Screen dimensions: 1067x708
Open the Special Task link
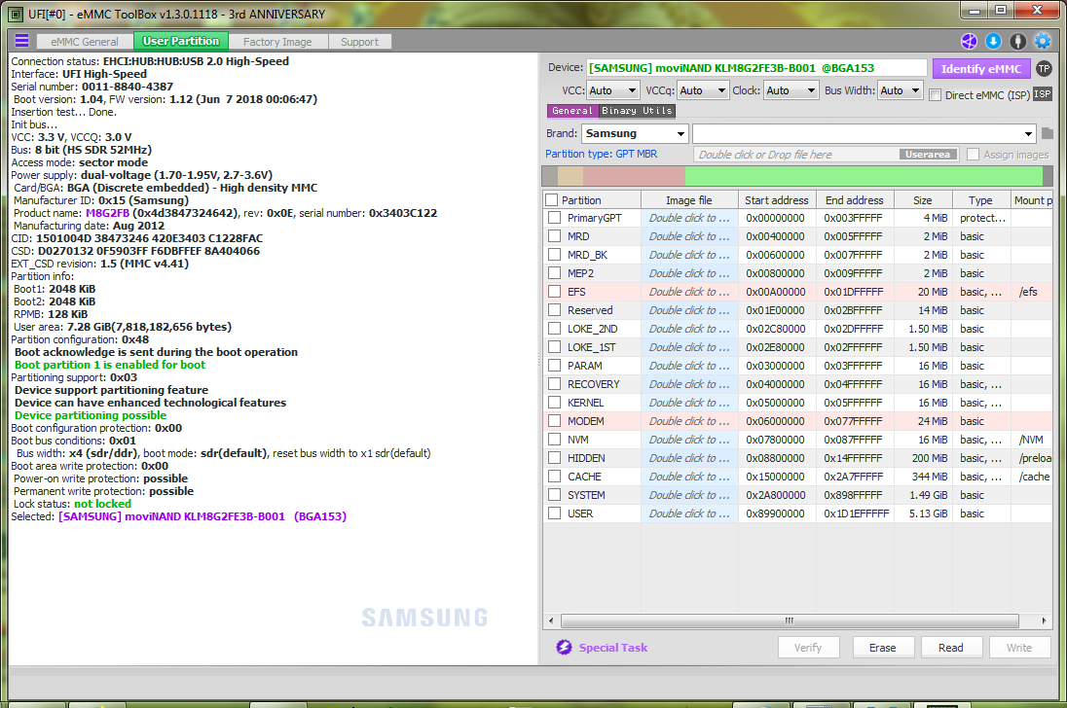click(613, 648)
